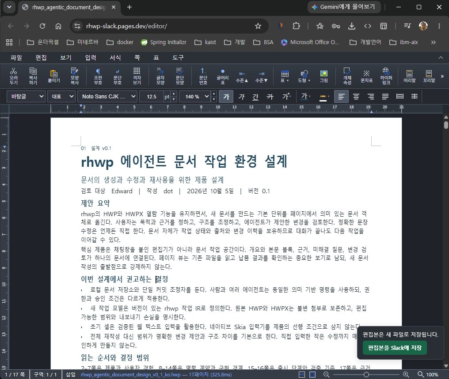Open the 편집 menu

[41, 58]
